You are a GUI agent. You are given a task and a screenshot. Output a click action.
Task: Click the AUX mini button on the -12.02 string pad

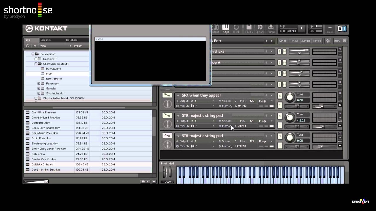coord(340,121)
